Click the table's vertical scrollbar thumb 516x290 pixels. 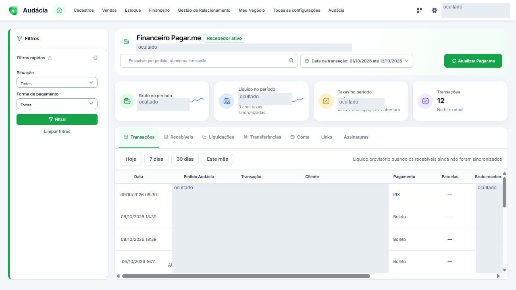(504, 192)
